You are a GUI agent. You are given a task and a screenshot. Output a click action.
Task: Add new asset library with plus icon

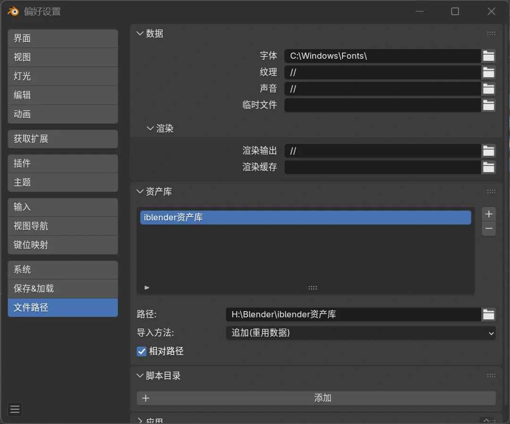tap(489, 214)
